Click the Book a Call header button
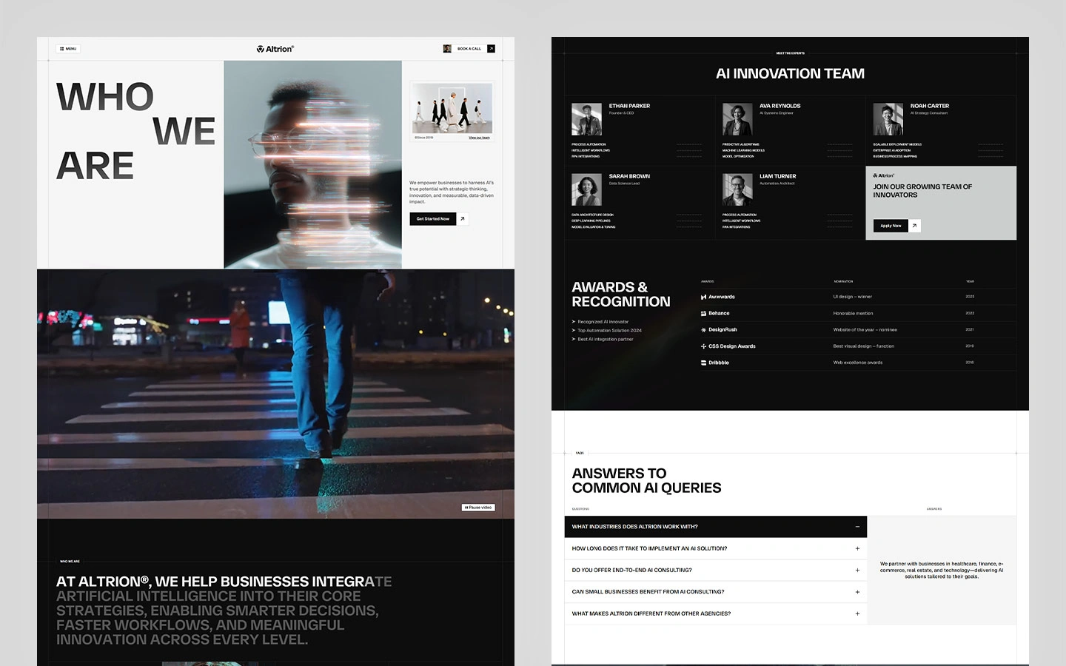 click(471, 48)
